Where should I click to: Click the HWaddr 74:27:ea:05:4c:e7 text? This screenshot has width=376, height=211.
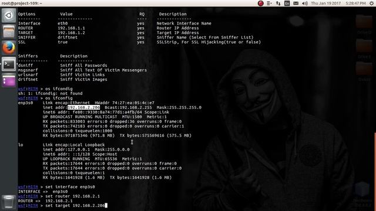[x=125, y=103]
